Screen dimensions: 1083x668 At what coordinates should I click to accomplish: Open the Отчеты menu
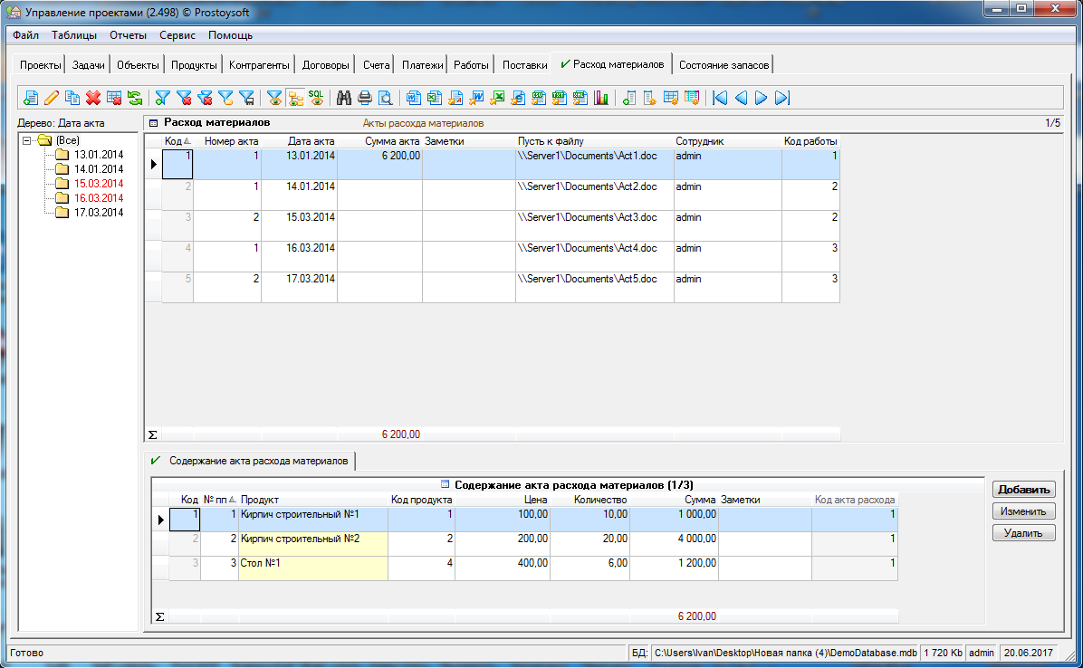[128, 35]
